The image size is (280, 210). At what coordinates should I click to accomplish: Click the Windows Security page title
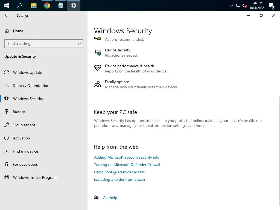123,31
